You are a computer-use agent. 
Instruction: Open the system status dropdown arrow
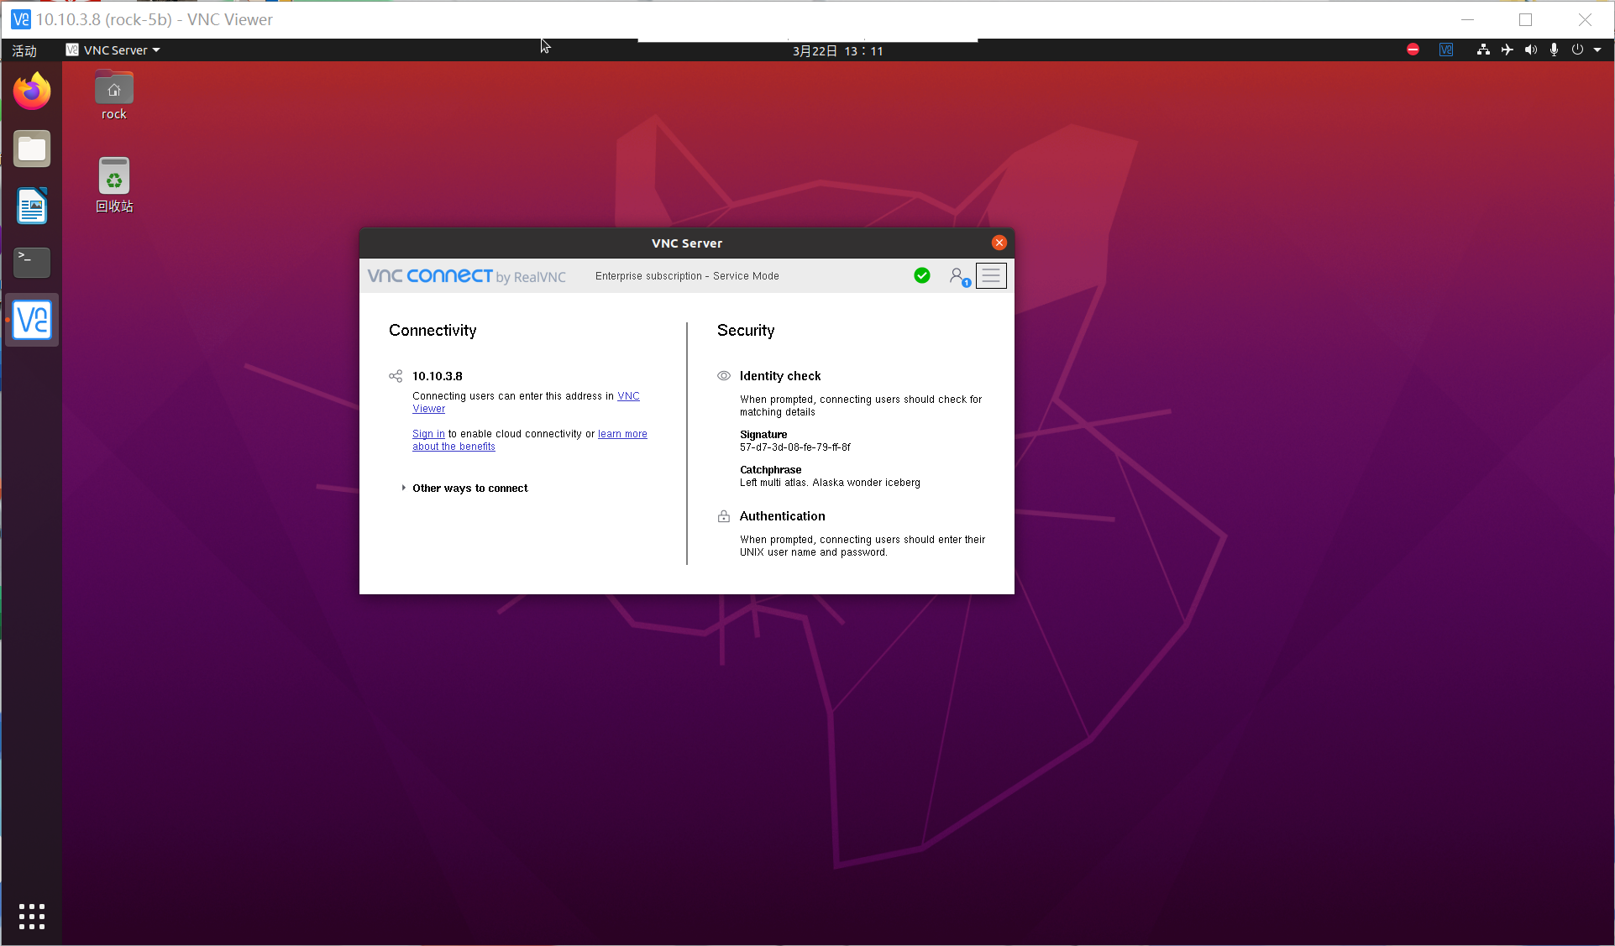(1598, 50)
